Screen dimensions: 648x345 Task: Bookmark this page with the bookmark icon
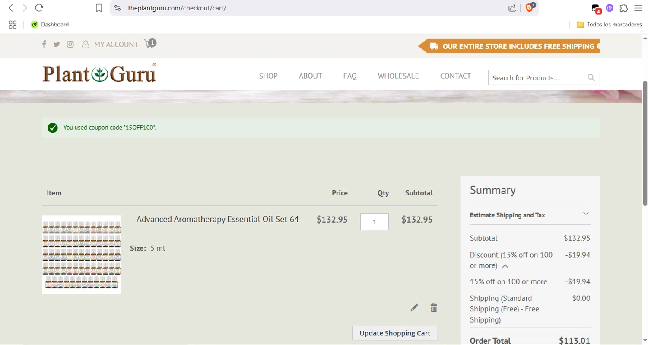click(x=99, y=8)
